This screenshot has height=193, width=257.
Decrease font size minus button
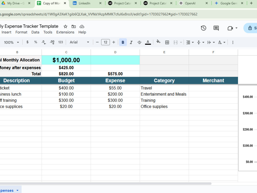(x=97, y=42)
